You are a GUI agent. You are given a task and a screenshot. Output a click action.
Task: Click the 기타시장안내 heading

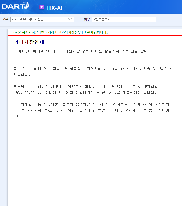coord(29,42)
